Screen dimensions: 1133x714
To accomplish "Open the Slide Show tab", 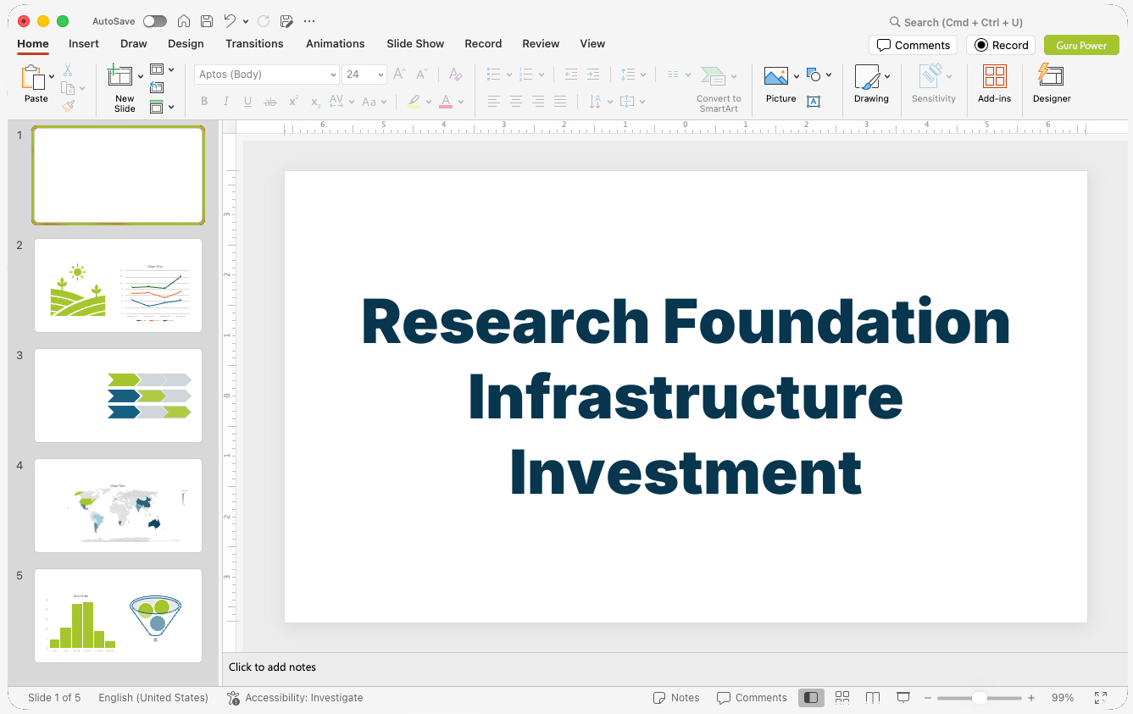I will (415, 44).
